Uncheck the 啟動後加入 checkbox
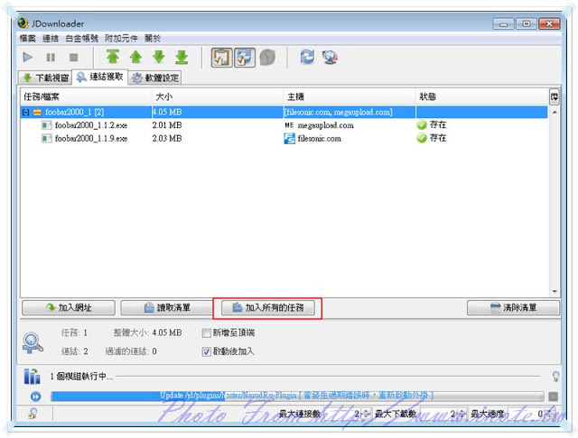Viewport: 578px width, 438px height. point(207,352)
